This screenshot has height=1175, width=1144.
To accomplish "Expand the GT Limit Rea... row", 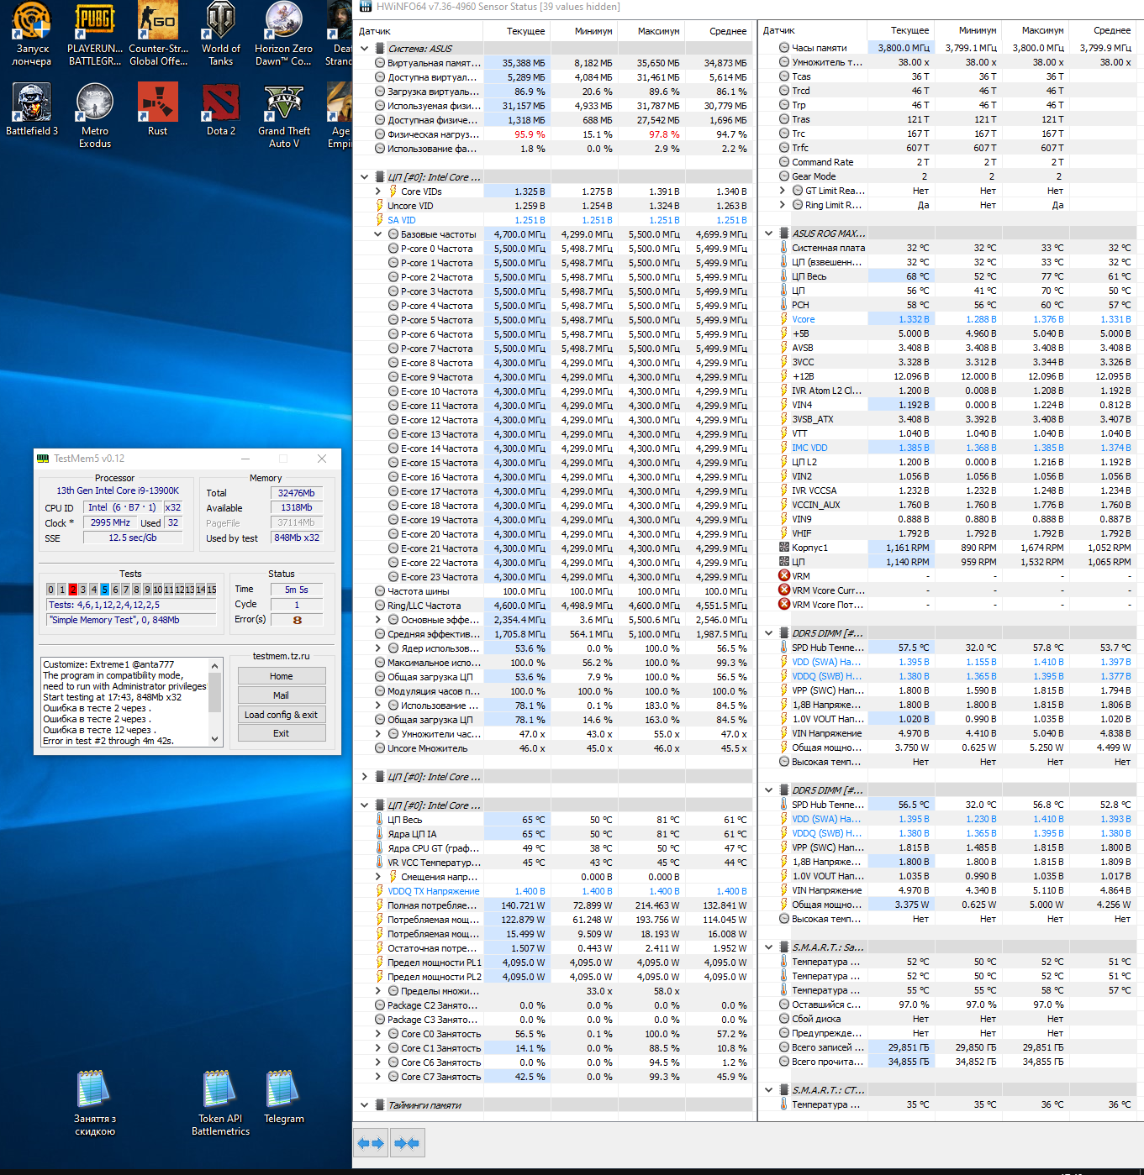I will (x=782, y=191).
